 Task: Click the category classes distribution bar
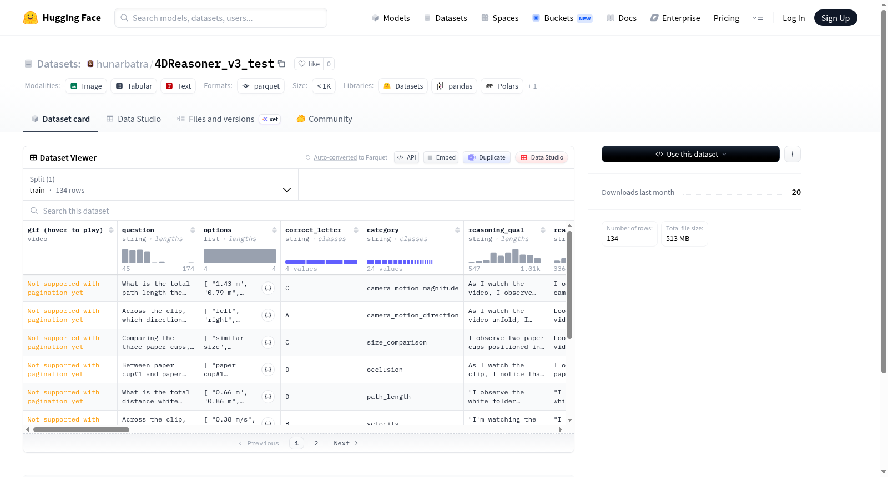point(400,262)
